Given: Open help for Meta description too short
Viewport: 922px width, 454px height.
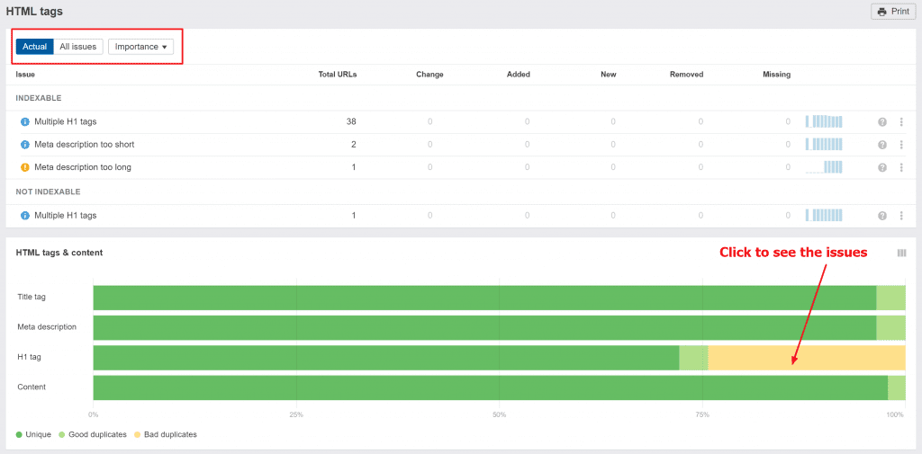Looking at the screenshot, I should pos(882,145).
